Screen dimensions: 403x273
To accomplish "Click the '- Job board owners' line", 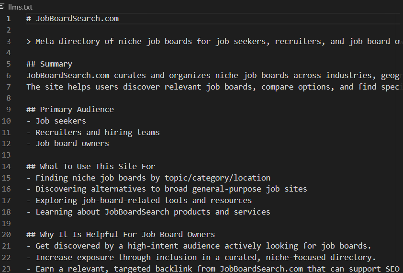I will (x=68, y=143).
